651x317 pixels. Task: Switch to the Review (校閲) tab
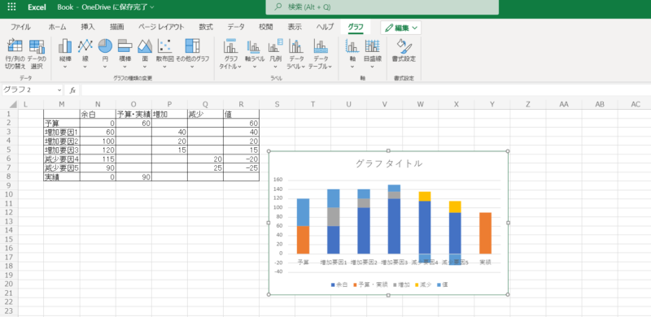point(266,27)
